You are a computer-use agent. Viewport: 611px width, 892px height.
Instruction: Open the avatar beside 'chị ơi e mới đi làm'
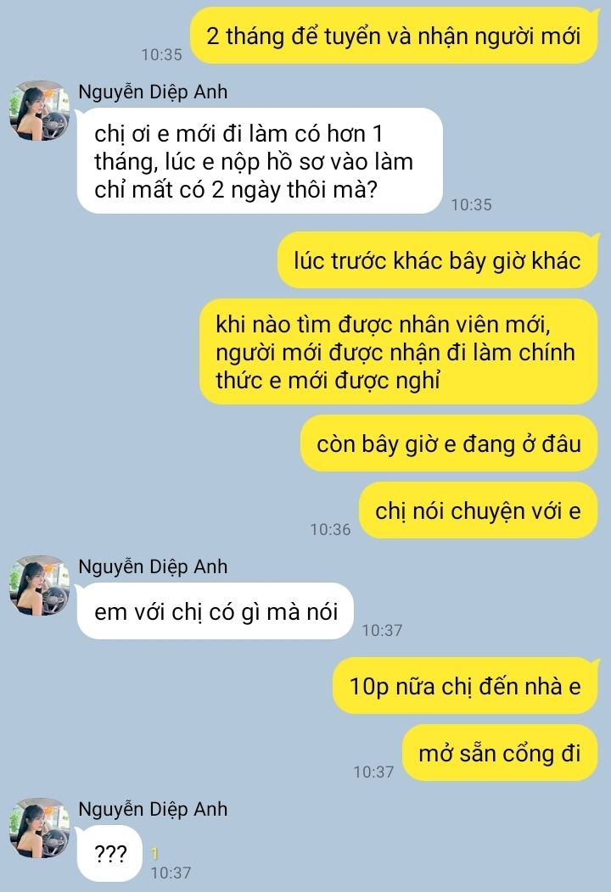tap(39, 110)
